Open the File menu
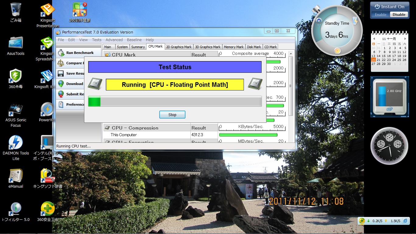The width and height of the screenshot is (416, 234). 61,40
